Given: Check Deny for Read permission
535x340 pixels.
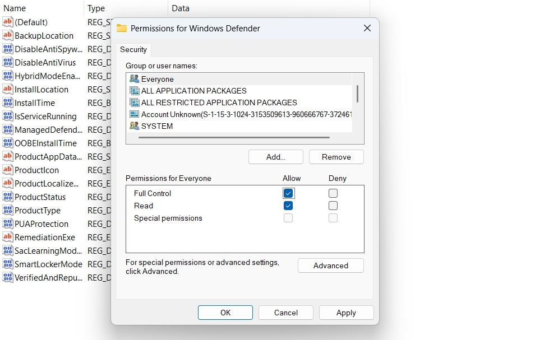Looking at the screenshot, I should point(333,206).
